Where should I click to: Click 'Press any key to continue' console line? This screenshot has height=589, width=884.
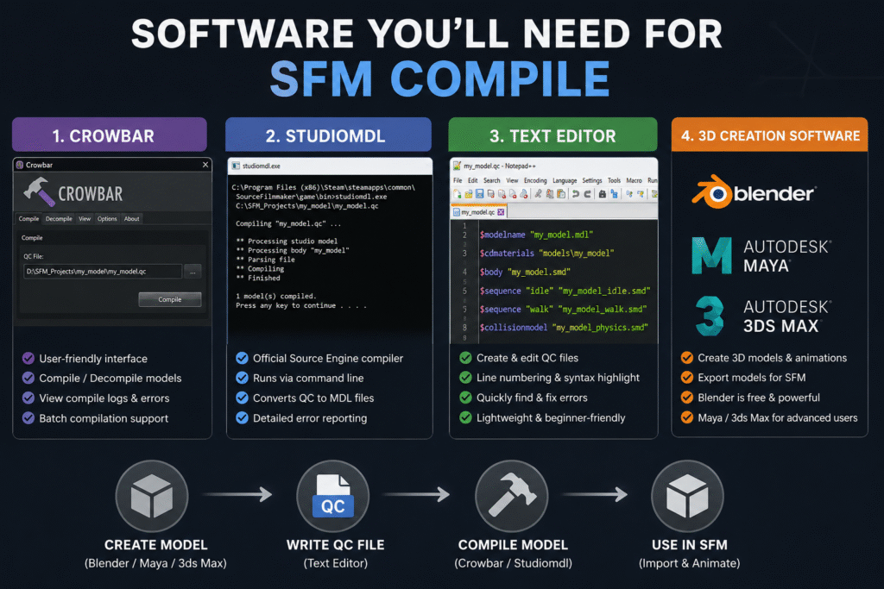click(x=301, y=305)
